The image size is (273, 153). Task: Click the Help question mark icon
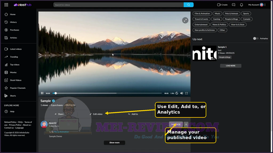[x=6, y=112]
